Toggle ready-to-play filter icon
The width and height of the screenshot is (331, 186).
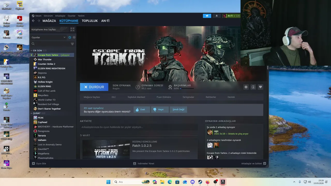(74, 37)
